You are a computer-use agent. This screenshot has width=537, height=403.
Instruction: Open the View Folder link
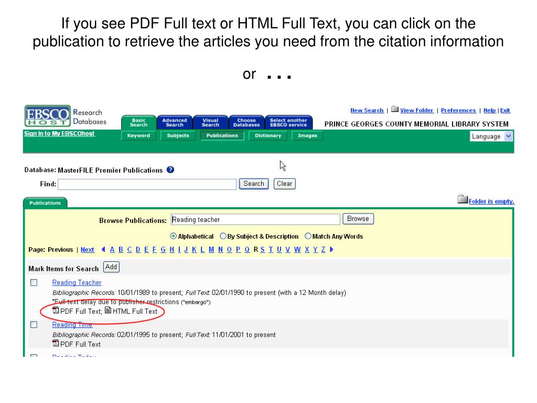click(x=416, y=110)
